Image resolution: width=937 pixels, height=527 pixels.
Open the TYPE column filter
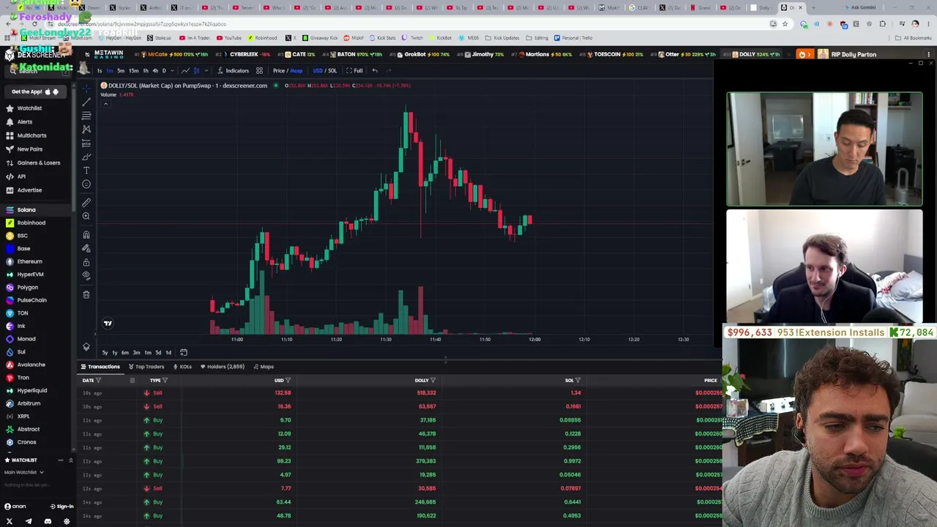click(x=165, y=381)
